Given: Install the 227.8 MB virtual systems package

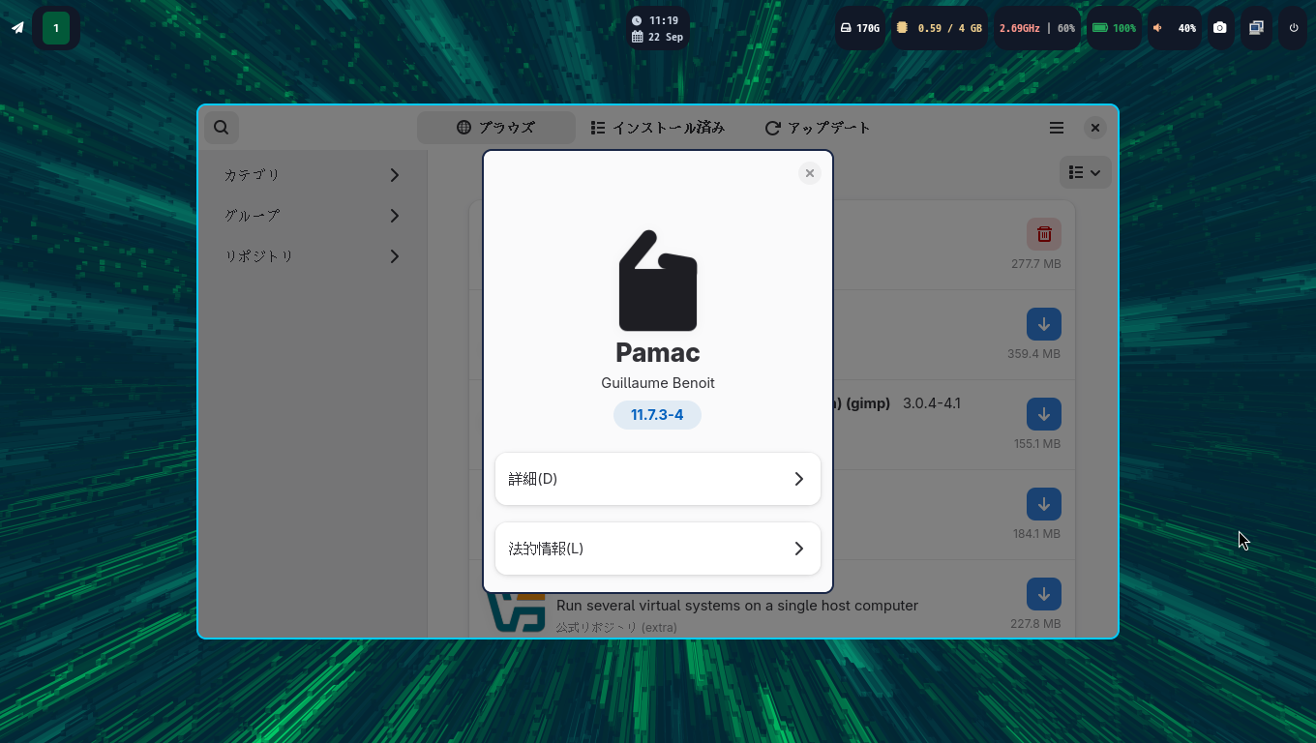Looking at the screenshot, I should pos(1044,594).
